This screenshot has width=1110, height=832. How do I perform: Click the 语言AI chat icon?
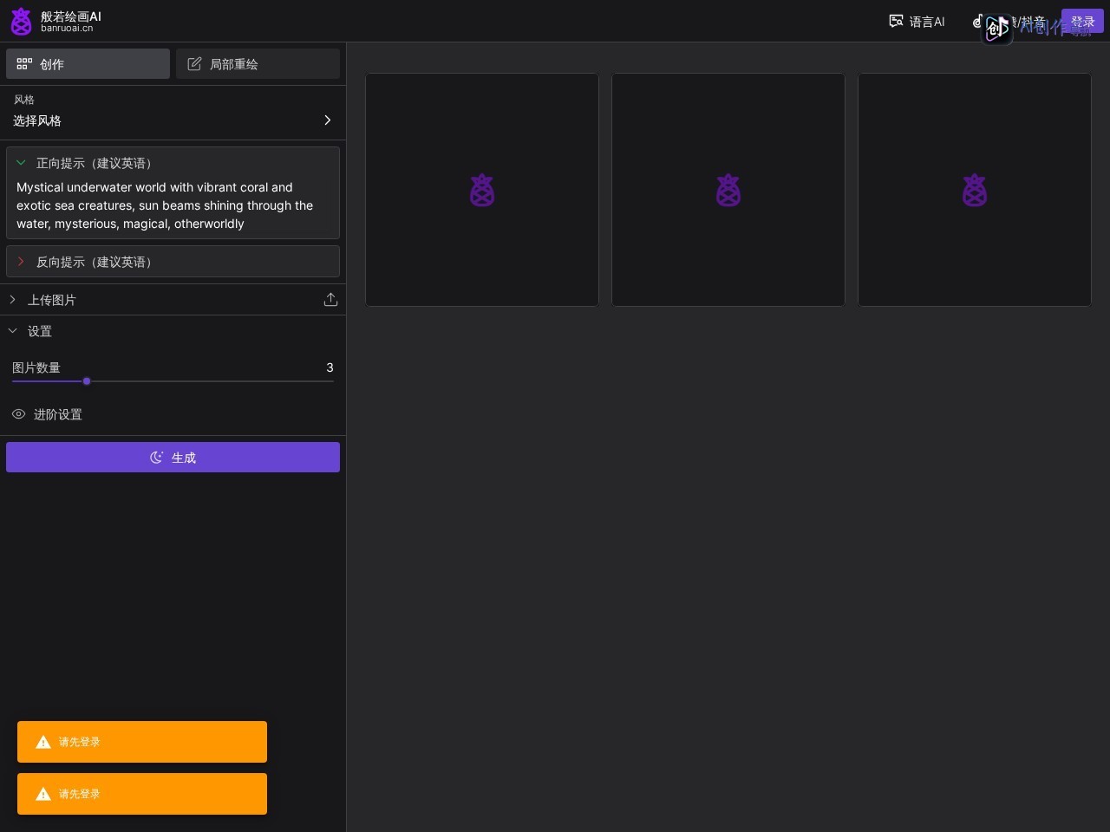(x=896, y=21)
